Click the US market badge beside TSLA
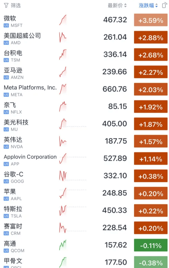169x268 pixels. (x=6, y=216)
